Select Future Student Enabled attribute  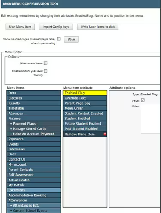pos(85,124)
